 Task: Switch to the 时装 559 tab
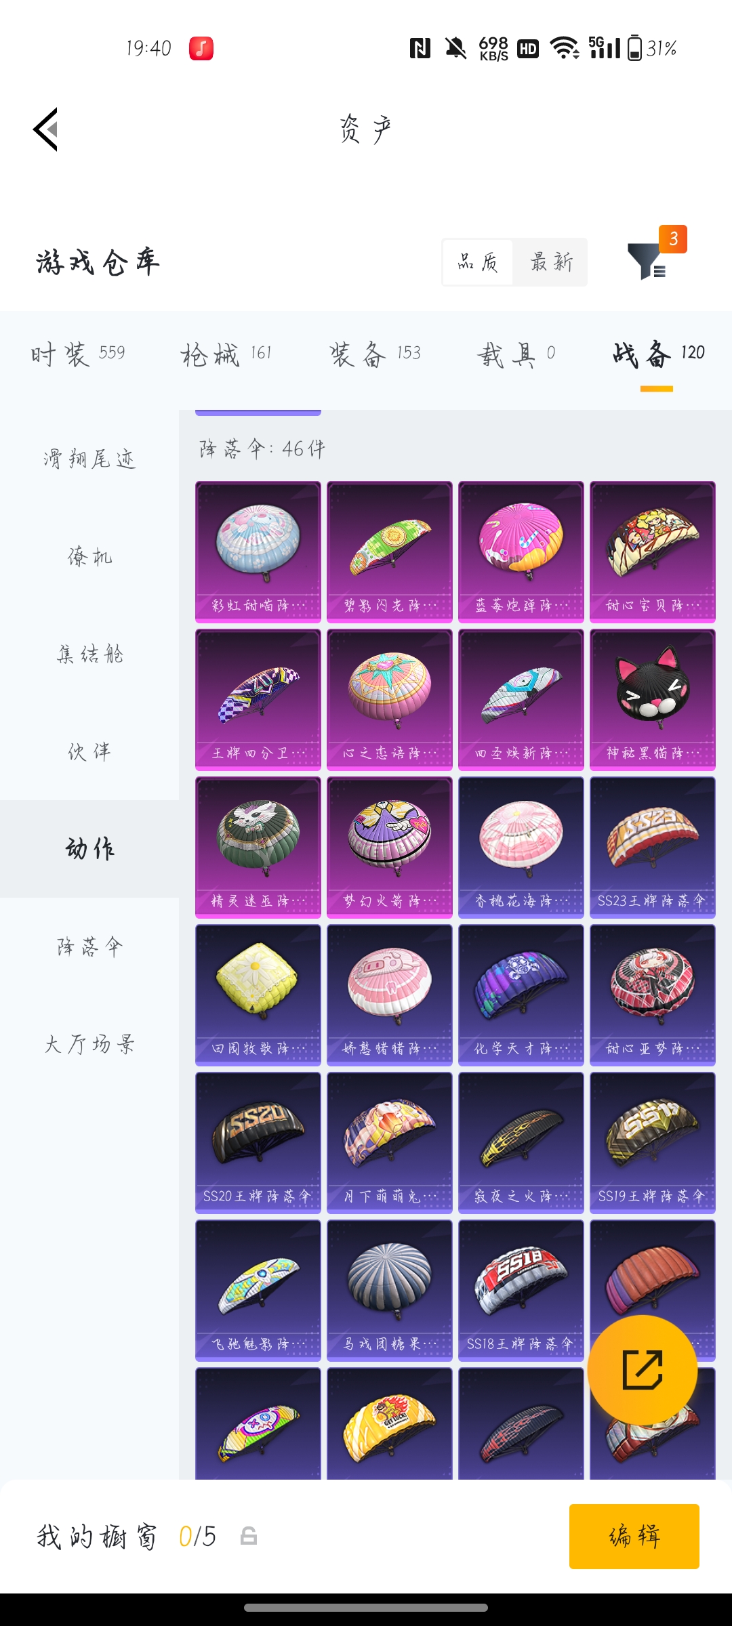[78, 354]
